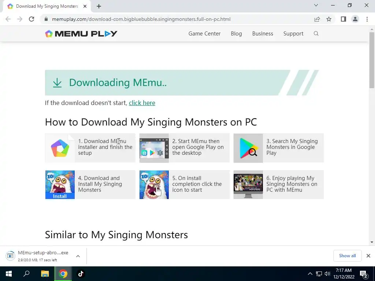
Task: Click the Downloading MEmu banner
Action: [182, 83]
